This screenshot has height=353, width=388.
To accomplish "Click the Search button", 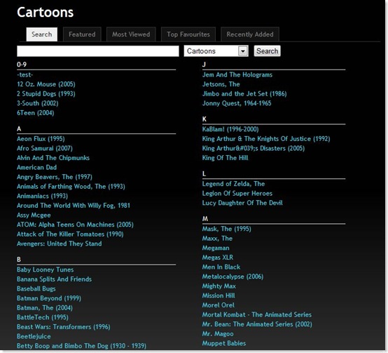I will 268,51.
